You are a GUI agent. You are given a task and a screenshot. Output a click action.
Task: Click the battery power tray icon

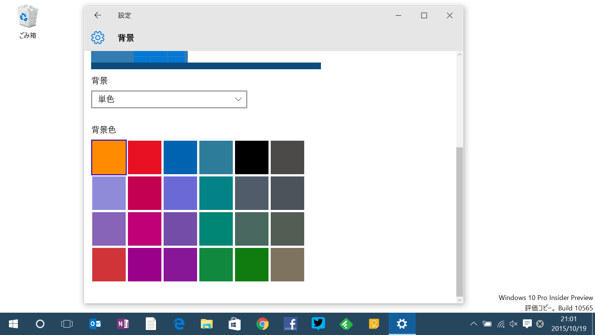[x=487, y=324]
